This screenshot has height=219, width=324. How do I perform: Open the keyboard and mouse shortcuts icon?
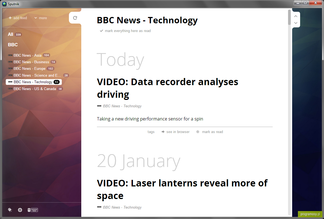(33, 210)
